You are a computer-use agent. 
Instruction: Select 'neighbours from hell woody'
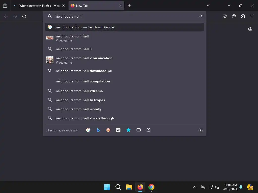pyautogui.click(x=124, y=109)
